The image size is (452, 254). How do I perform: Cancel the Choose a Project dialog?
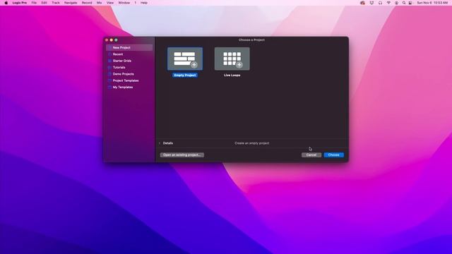point(311,155)
